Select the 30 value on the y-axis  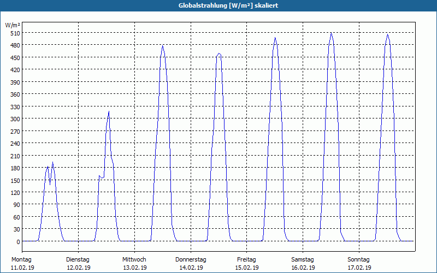[x=16, y=229]
